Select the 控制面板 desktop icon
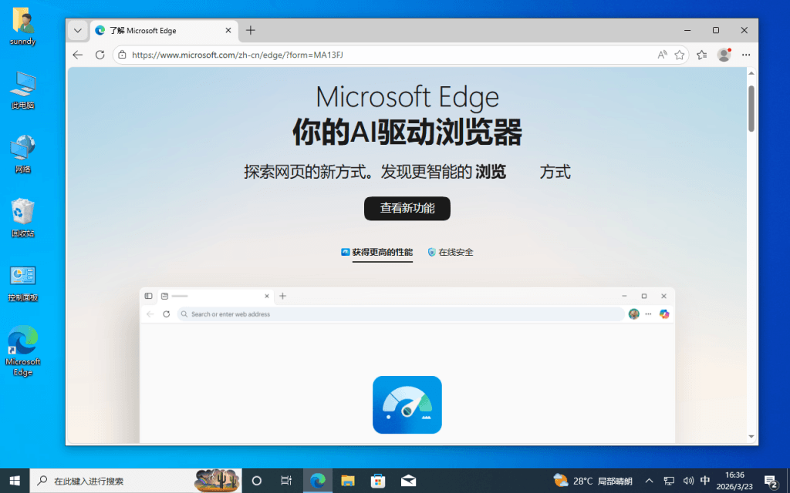This screenshot has width=790, height=493. pos(22,283)
